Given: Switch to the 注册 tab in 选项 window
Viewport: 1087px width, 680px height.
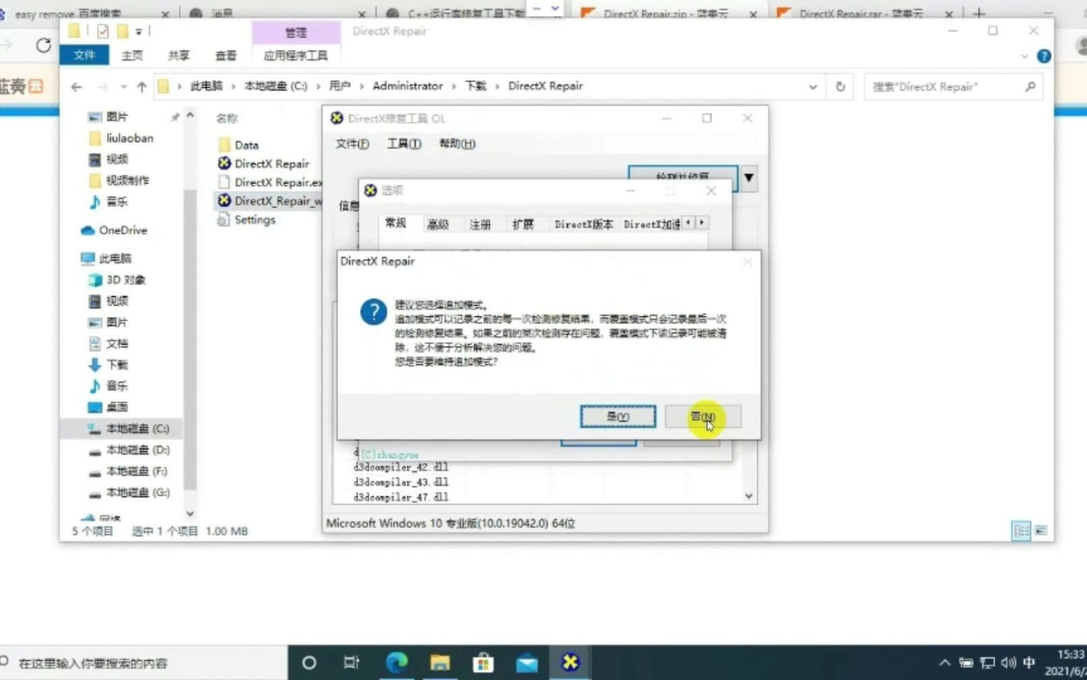Looking at the screenshot, I should (480, 225).
